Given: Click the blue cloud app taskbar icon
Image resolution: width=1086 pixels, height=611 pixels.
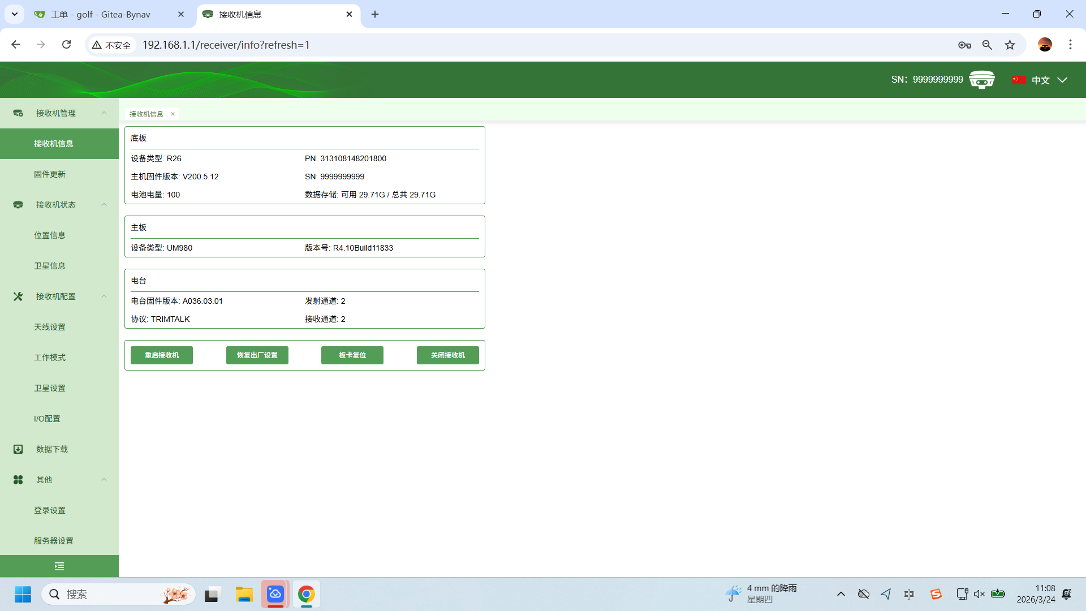Looking at the screenshot, I should [x=275, y=594].
